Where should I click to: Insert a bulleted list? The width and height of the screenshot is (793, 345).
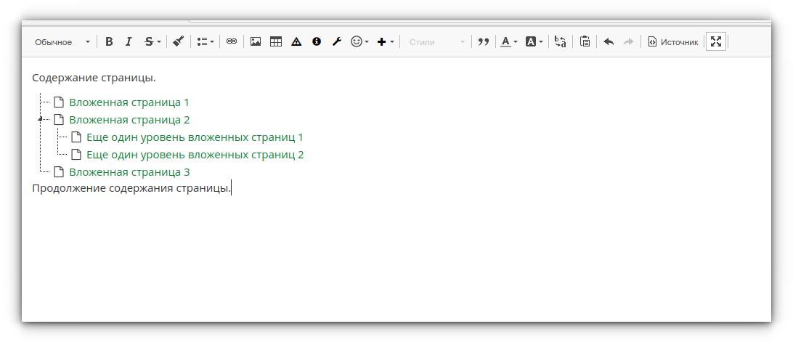point(202,42)
